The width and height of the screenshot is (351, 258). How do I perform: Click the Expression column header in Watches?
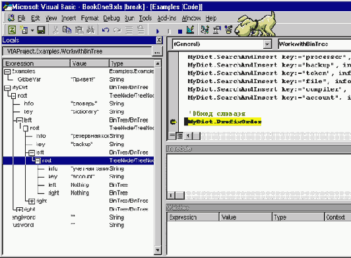[x=193, y=217]
